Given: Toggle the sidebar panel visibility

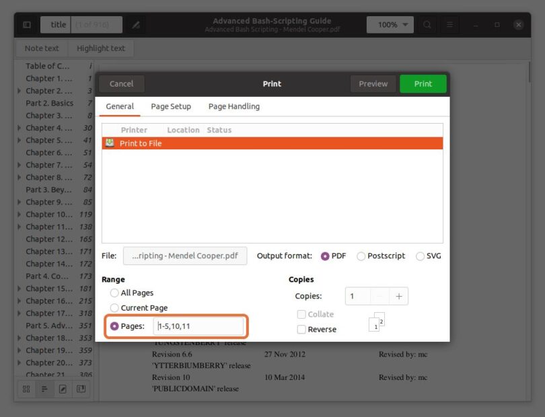Looking at the screenshot, I should tap(26, 24).
